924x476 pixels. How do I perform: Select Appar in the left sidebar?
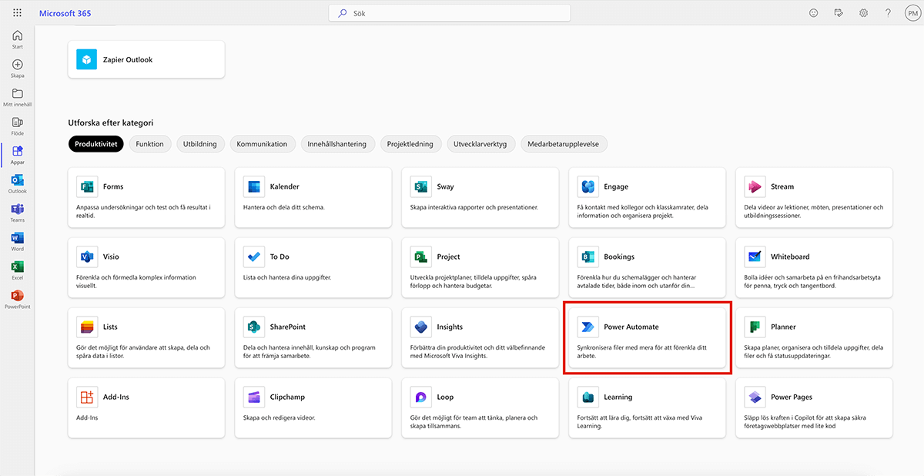(x=17, y=155)
